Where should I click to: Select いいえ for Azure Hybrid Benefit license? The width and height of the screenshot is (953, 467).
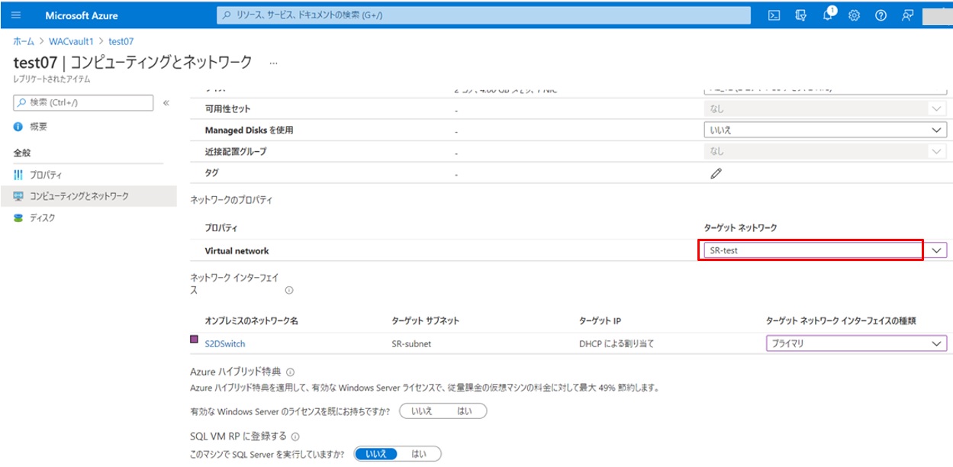(422, 411)
